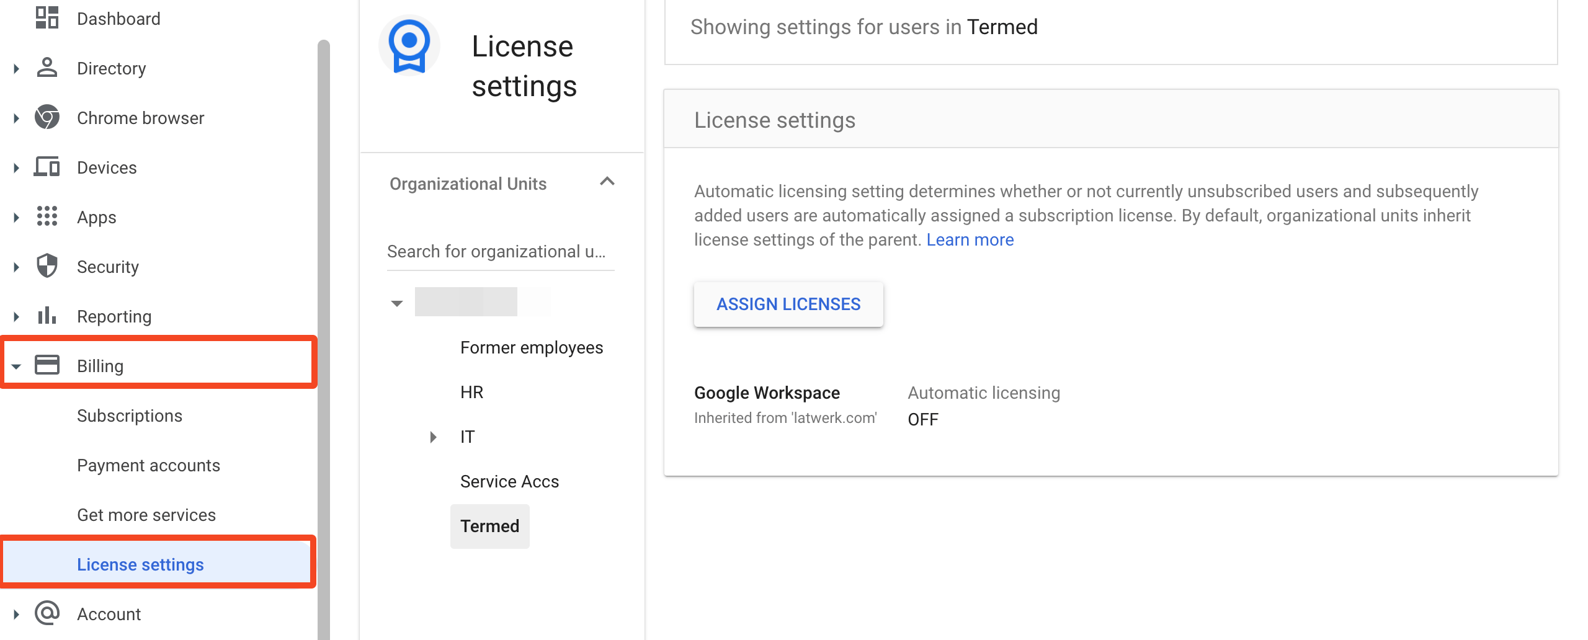The height and width of the screenshot is (640, 1588).
Task: Select the Service Accs unit
Action: (x=509, y=482)
